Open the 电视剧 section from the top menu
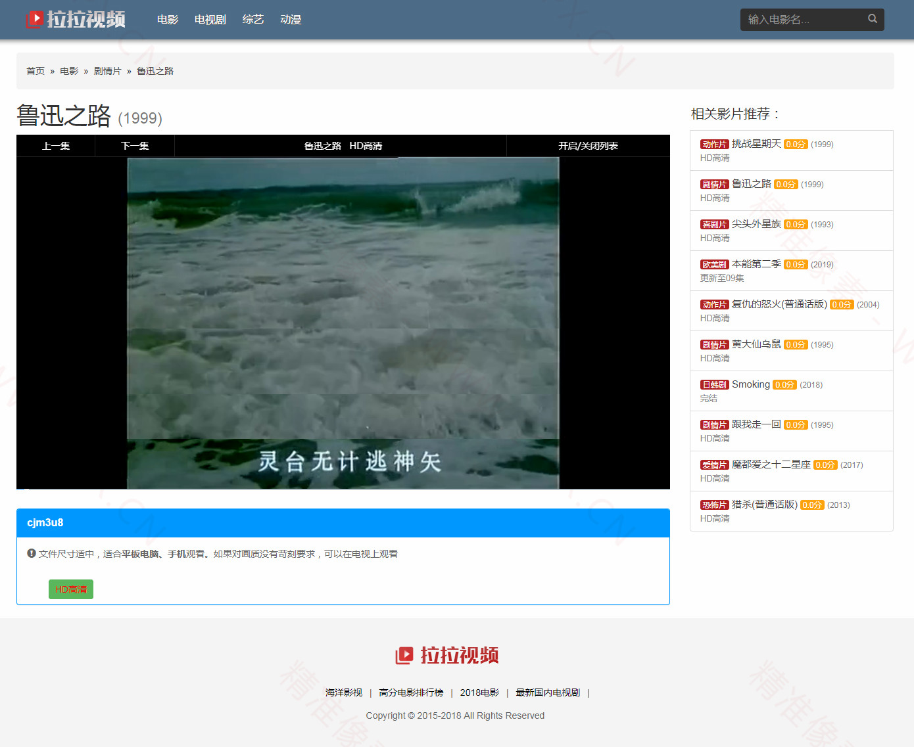 pos(209,20)
